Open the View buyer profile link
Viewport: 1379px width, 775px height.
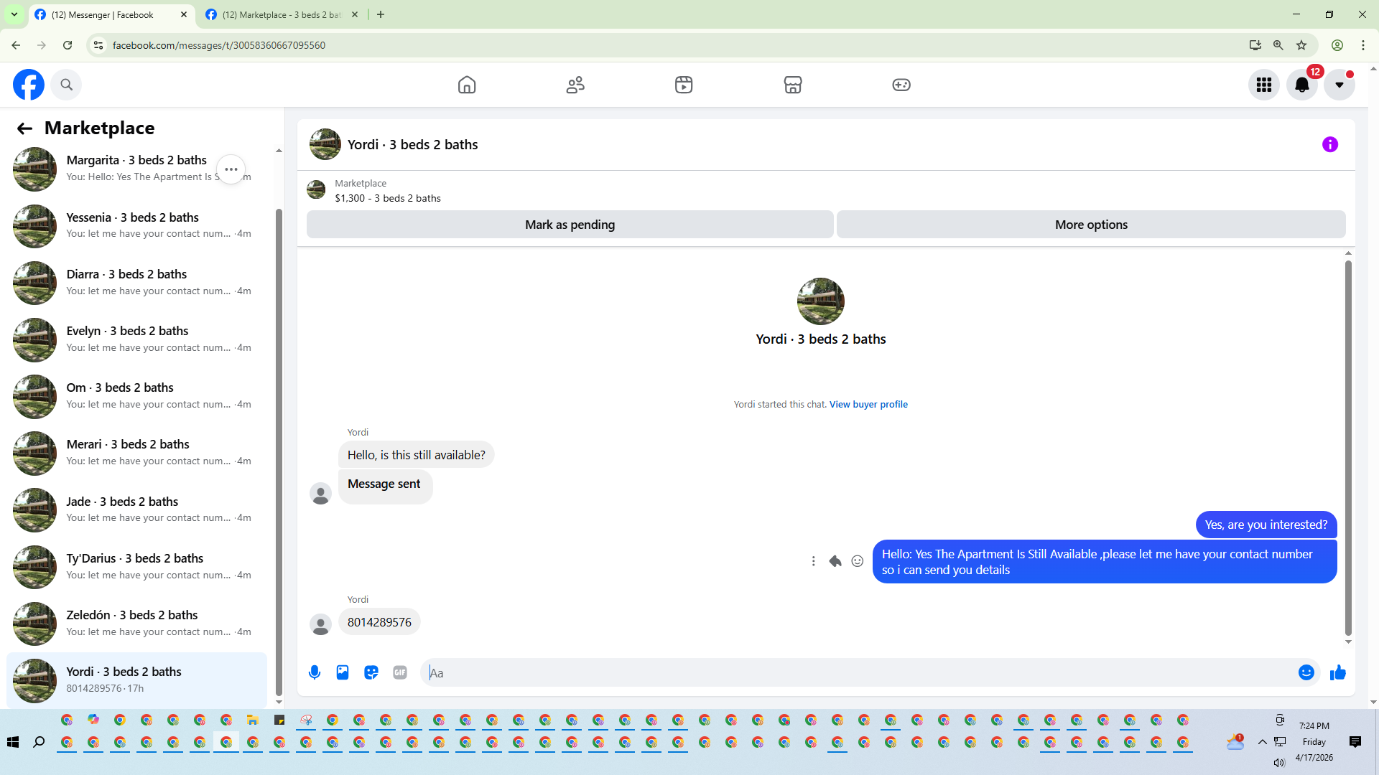pyautogui.click(x=868, y=404)
